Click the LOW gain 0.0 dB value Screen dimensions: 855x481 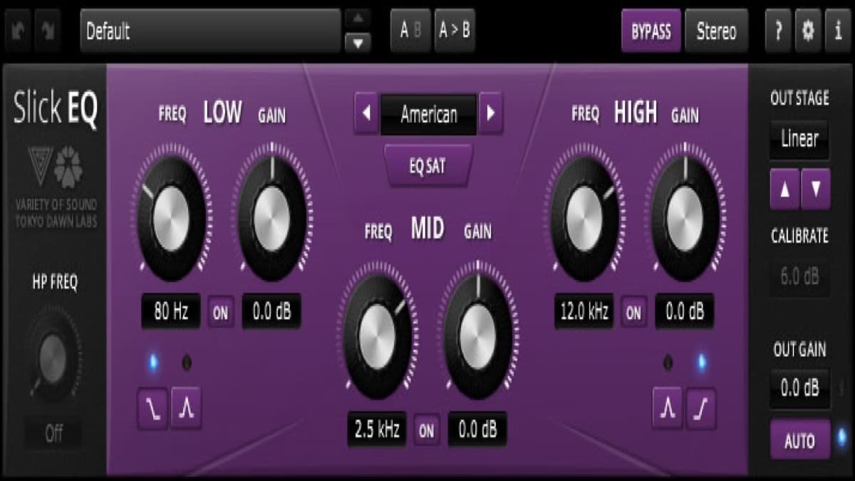pyautogui.click(x=271, y=312)
